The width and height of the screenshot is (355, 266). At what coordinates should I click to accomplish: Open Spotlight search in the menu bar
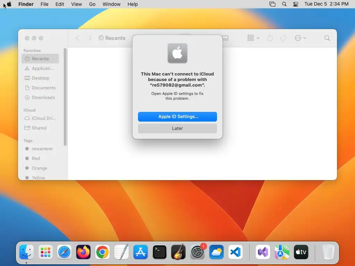pyautogui.click(x=284, y=4)
